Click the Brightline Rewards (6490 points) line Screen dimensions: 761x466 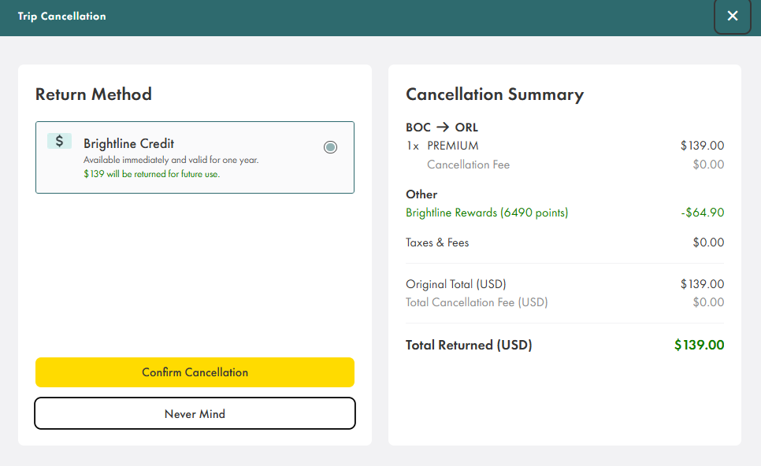[486, 213]
